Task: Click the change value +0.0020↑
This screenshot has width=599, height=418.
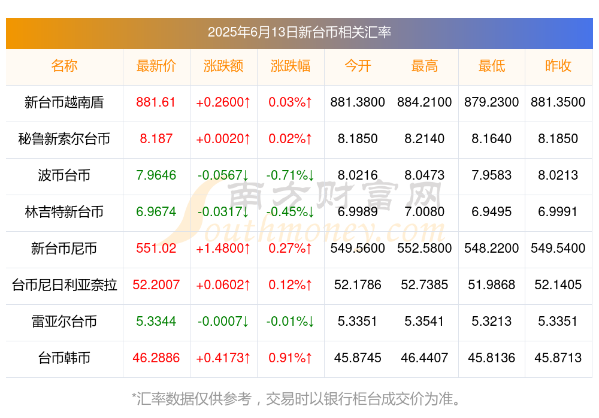Action: (x=223, y=138)
